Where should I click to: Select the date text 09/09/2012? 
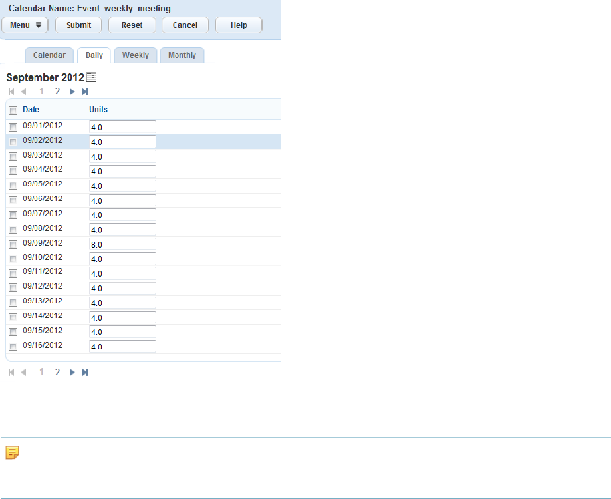43,242
